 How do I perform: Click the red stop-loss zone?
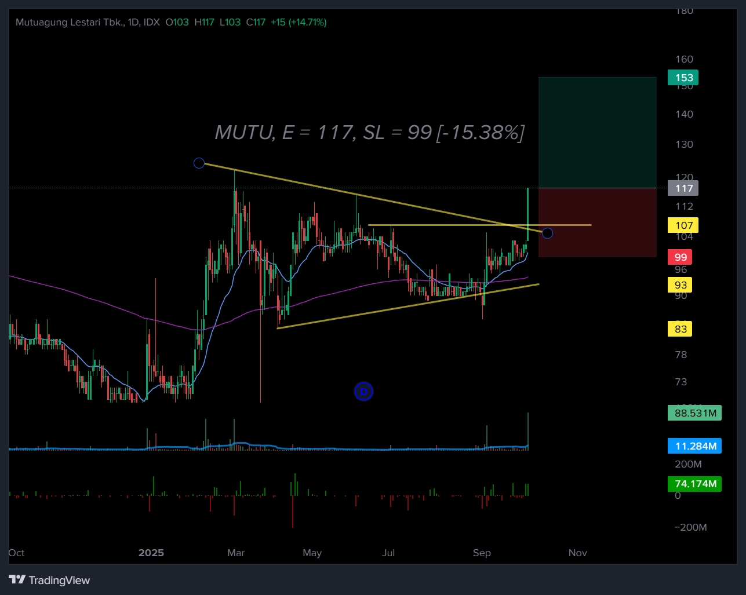coord(598,222)
